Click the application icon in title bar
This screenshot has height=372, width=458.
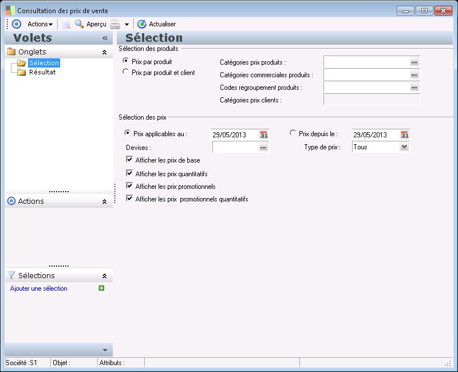tap(10, 10)
